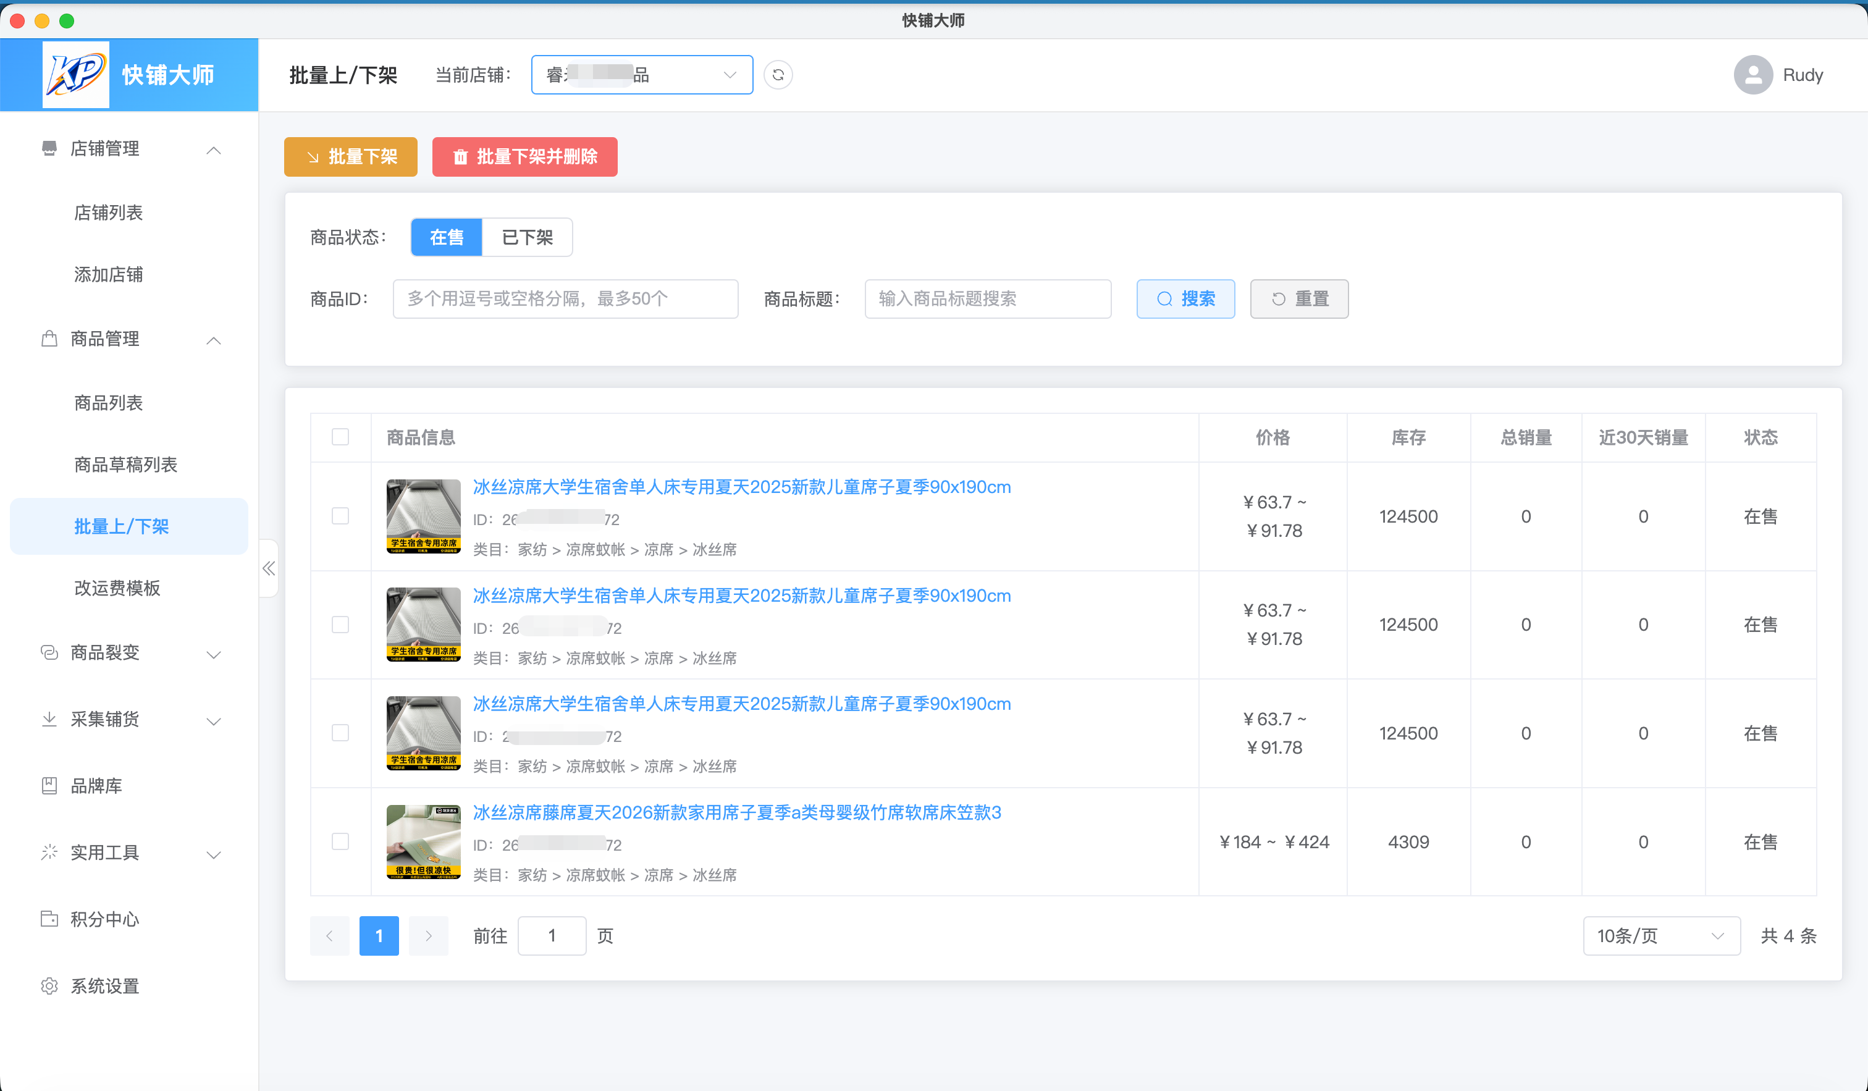Screen dimensions: 1868x1091
Task: Open the 当前店铺 store dropdown
Action: pyautogui.click(x=642, y=75)
